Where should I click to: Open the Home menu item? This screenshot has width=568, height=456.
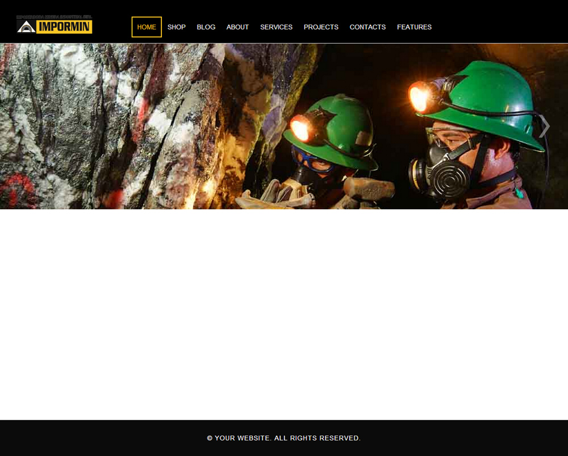pyautogui.click(x=147, y=27)
